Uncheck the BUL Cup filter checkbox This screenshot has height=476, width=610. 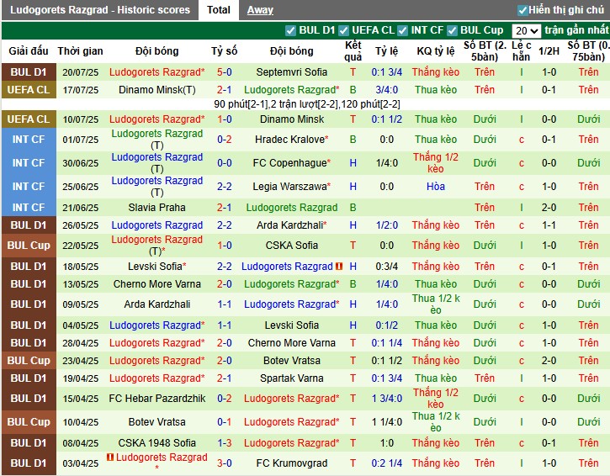452,30
